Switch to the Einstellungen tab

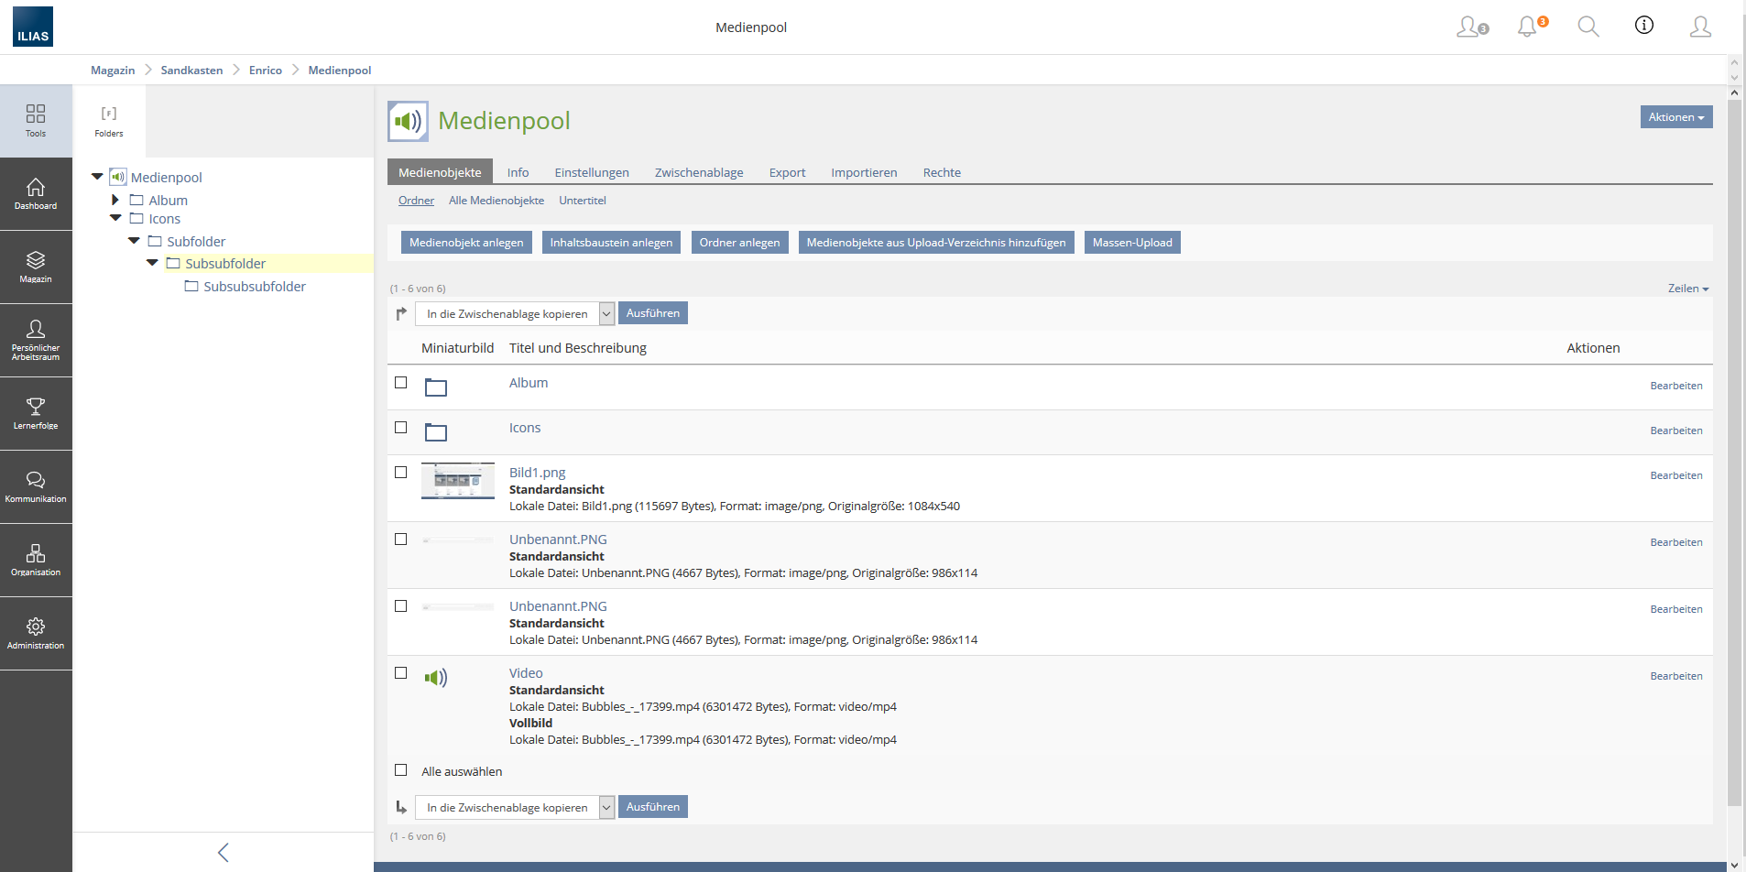[591, 172]
